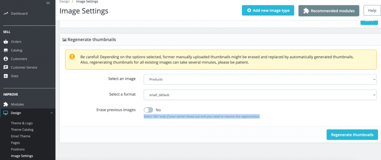Click the Dashboard trend icon
This screenshot has height=160, width=381.
(6, 14)
